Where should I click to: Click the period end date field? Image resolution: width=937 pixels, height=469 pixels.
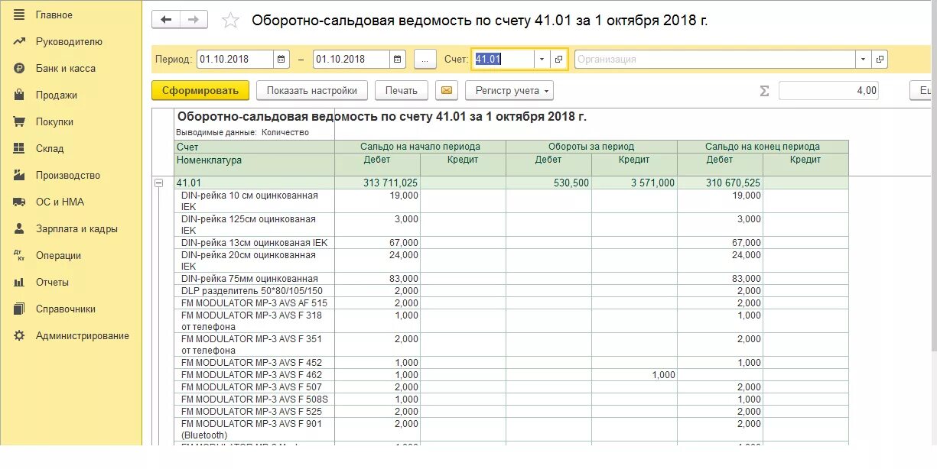pyautogui.click(x=351, y=59)
